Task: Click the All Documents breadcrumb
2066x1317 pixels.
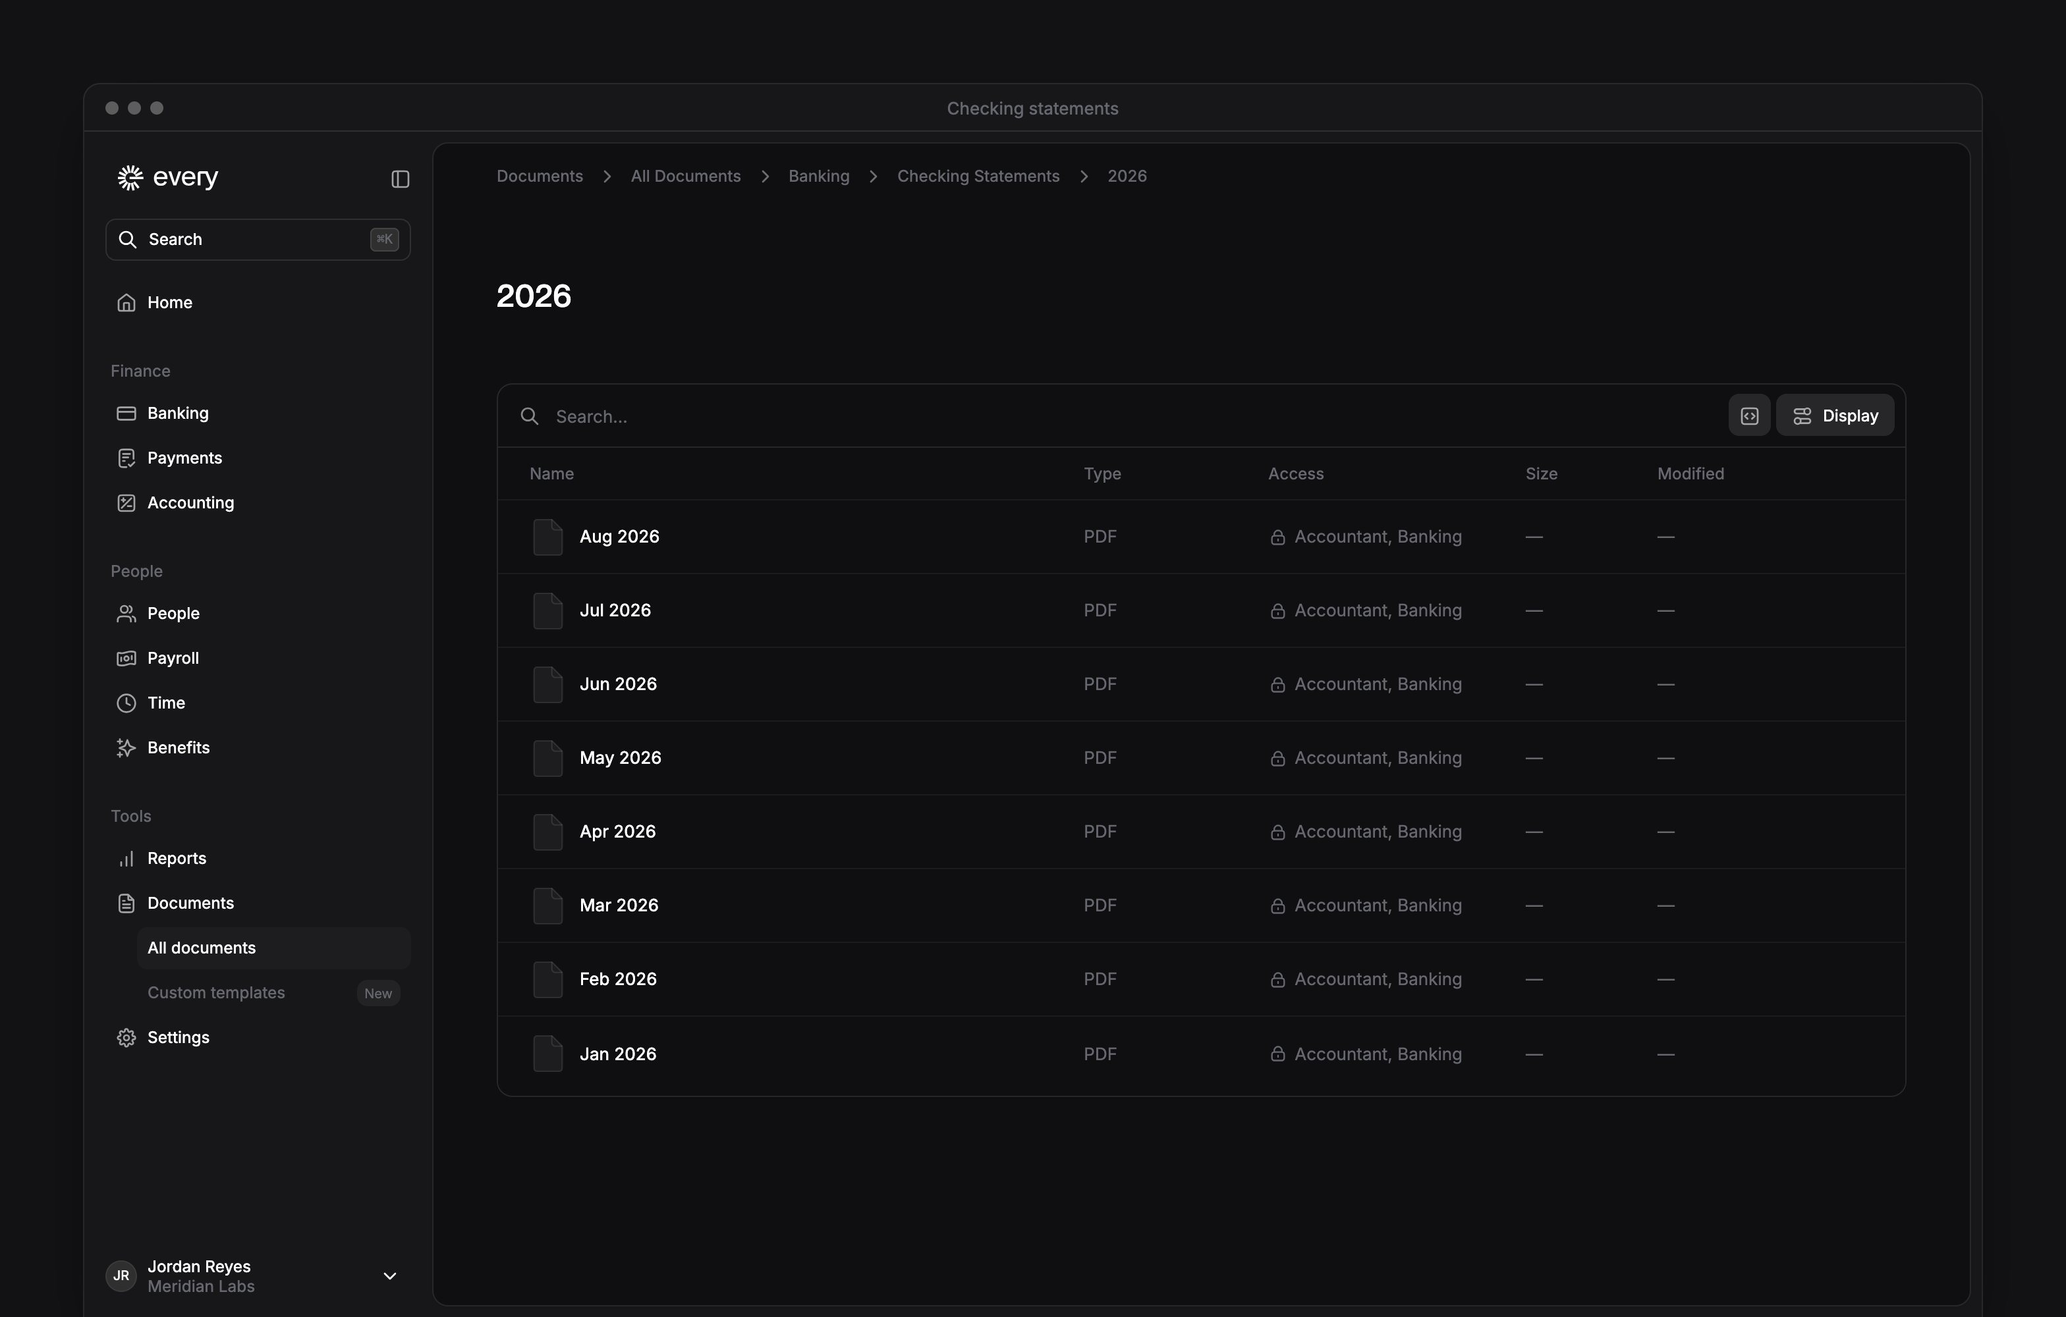Action: tap(686, 176)
